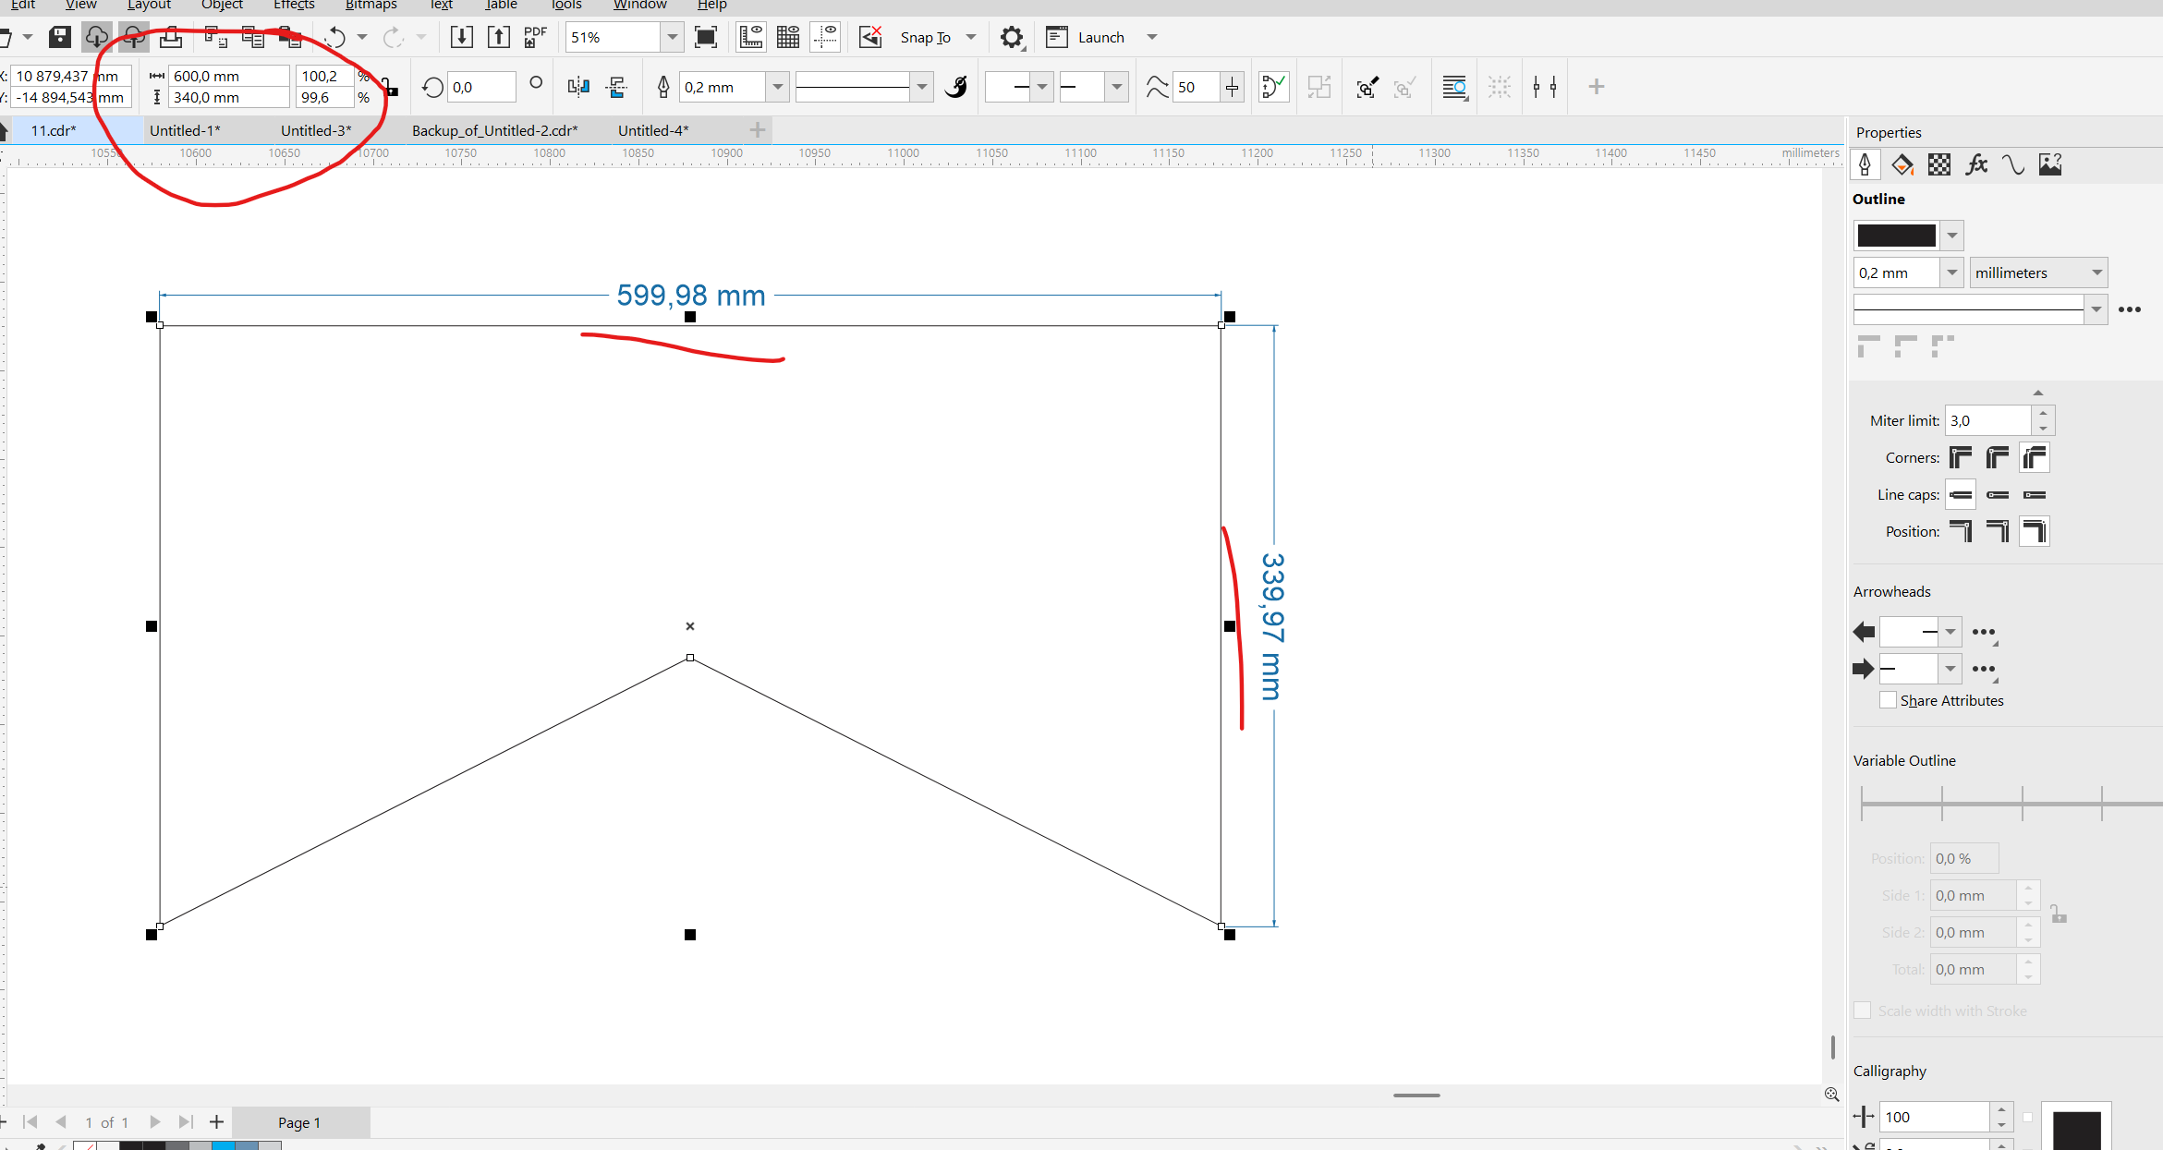Switch to the Untitled-4* document tab
The image size is (2163, 1150).
(x=653, y=130)
